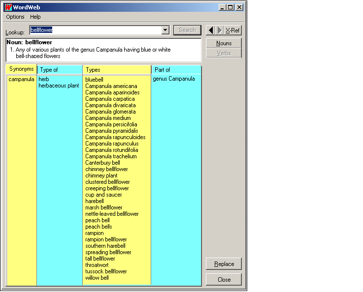Open the Types tab
Image resolution: width=363 pixels, height=292 pixels.
tap(93, 70)
